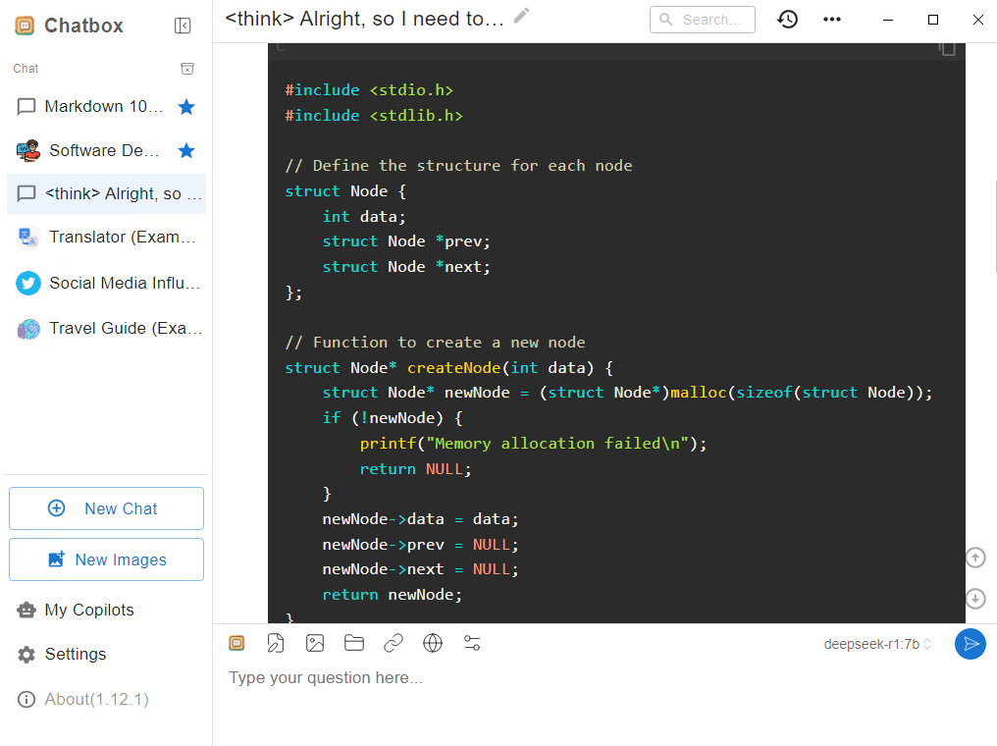Jump to the top with the up arrow button
Image resolution: width=997 pixels, height=746 pixels.
(975, 558)
